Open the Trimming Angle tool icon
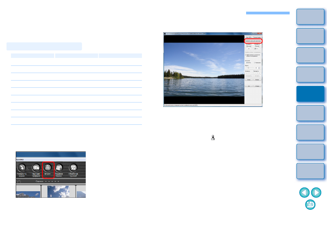327x231 pixels. [x=59, y=168]
